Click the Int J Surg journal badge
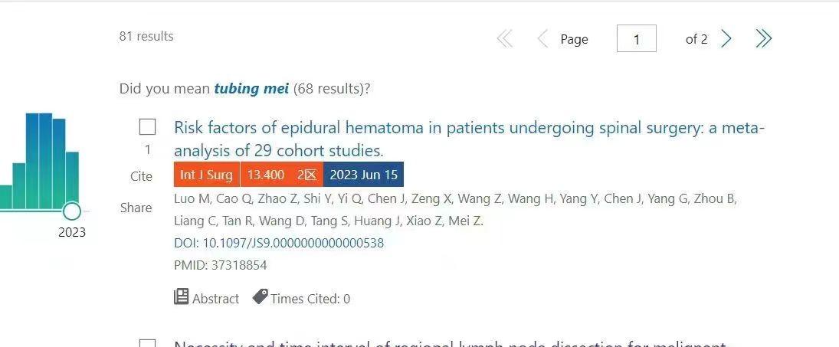The width and height of the screenshot is (839, 347). tap(206, 175)
